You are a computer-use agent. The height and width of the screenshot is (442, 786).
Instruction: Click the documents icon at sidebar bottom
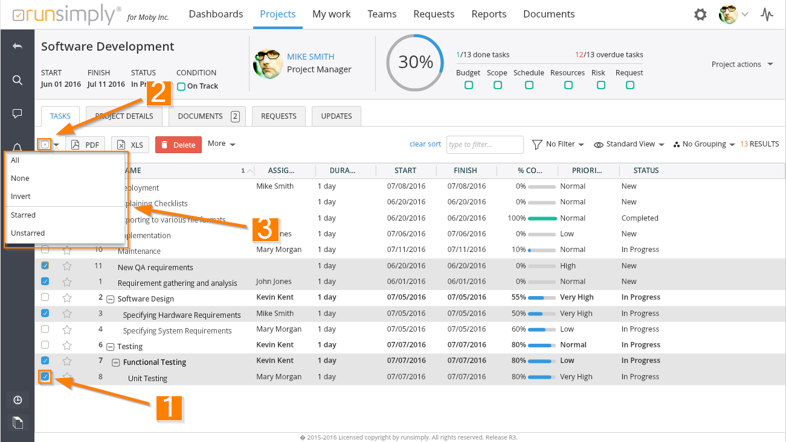pos(18,423)
